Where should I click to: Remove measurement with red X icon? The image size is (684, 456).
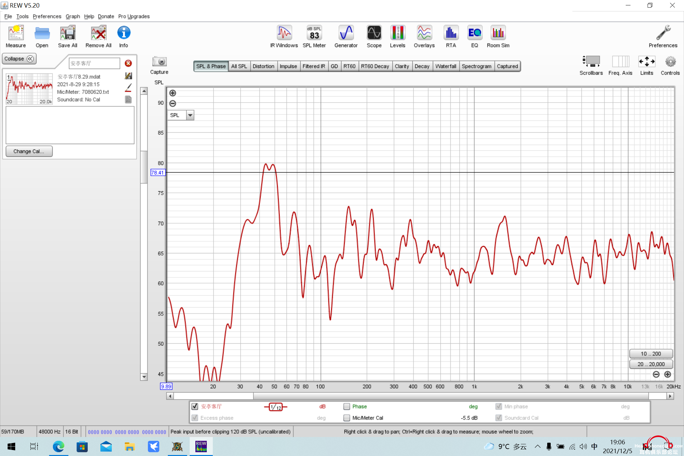(x=128, y=63)
